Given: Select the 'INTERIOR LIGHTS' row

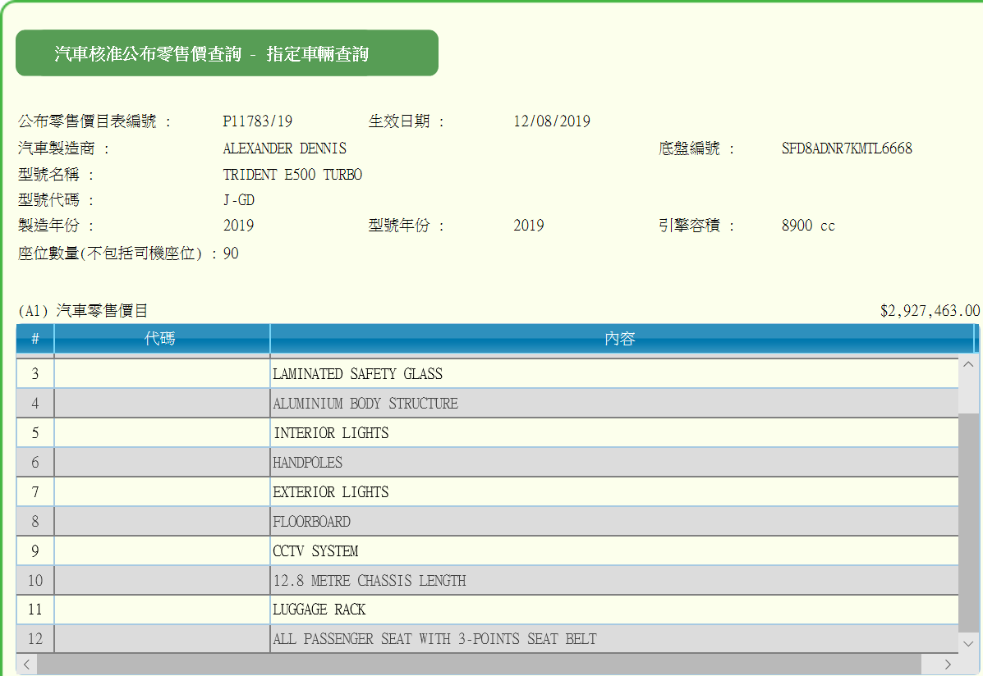Looking at the screenshot, I should (x=488, y=433).
